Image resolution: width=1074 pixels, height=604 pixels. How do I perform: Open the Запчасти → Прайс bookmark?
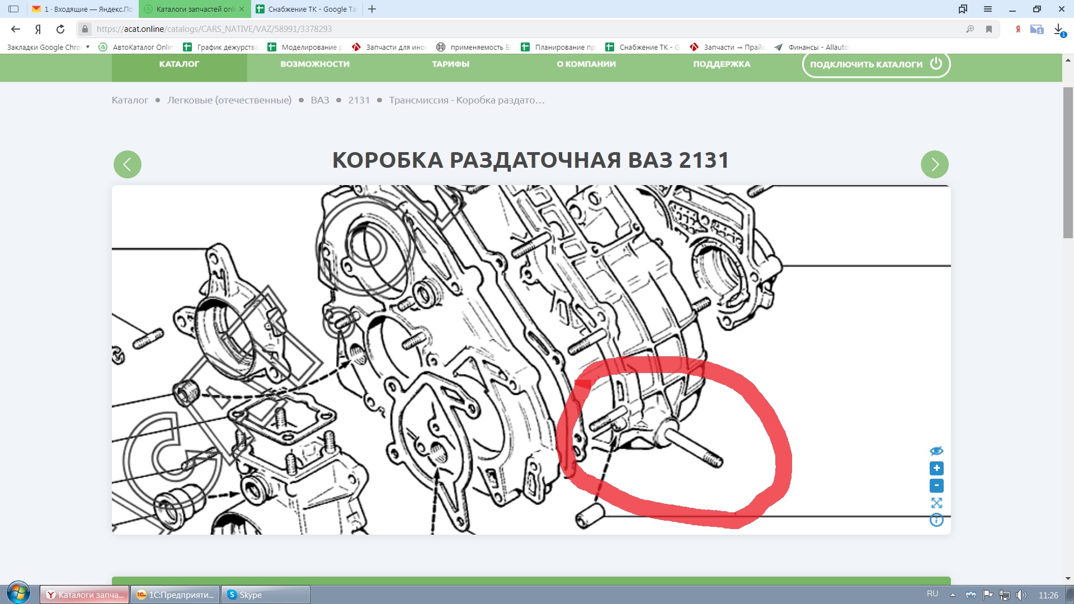click(727, 47)
